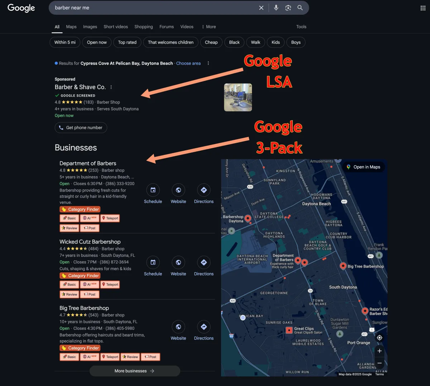This screenshot has height=386, width=430.
Task: Open the Barber & Shave Co. photo thumbnail
Action: pos(238,97)
